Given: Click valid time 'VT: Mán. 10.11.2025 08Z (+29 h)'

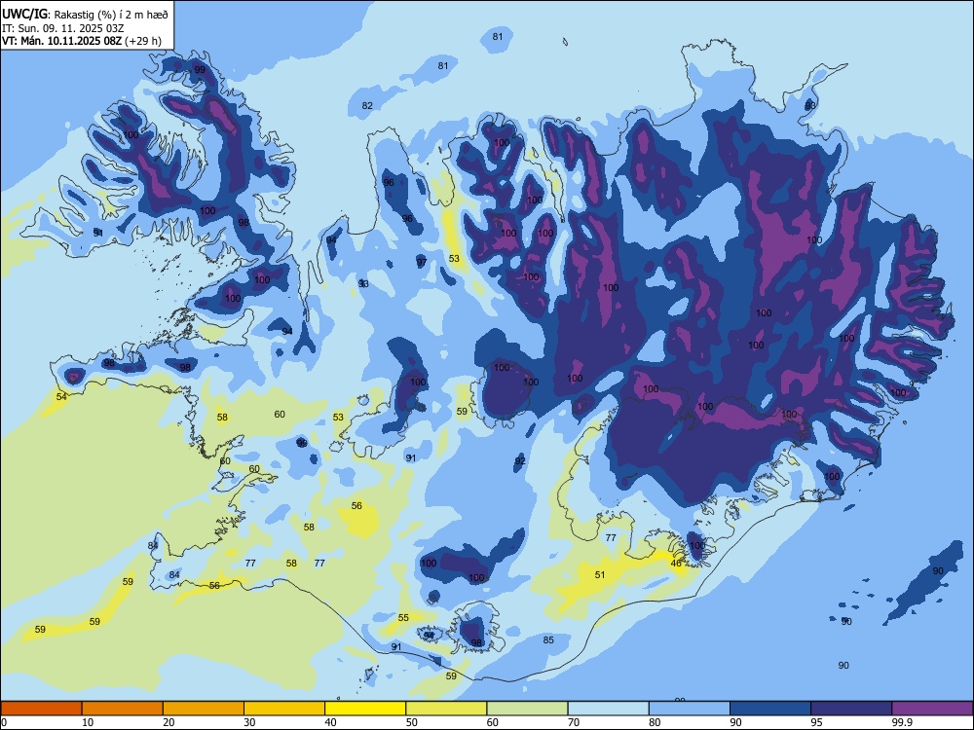Looking at the screenshot, I should coord(82,41).
